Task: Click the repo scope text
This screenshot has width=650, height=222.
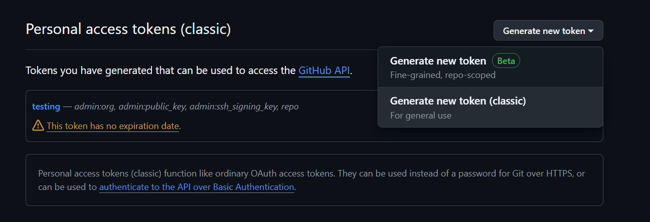Action: click(x=290, y=106)
